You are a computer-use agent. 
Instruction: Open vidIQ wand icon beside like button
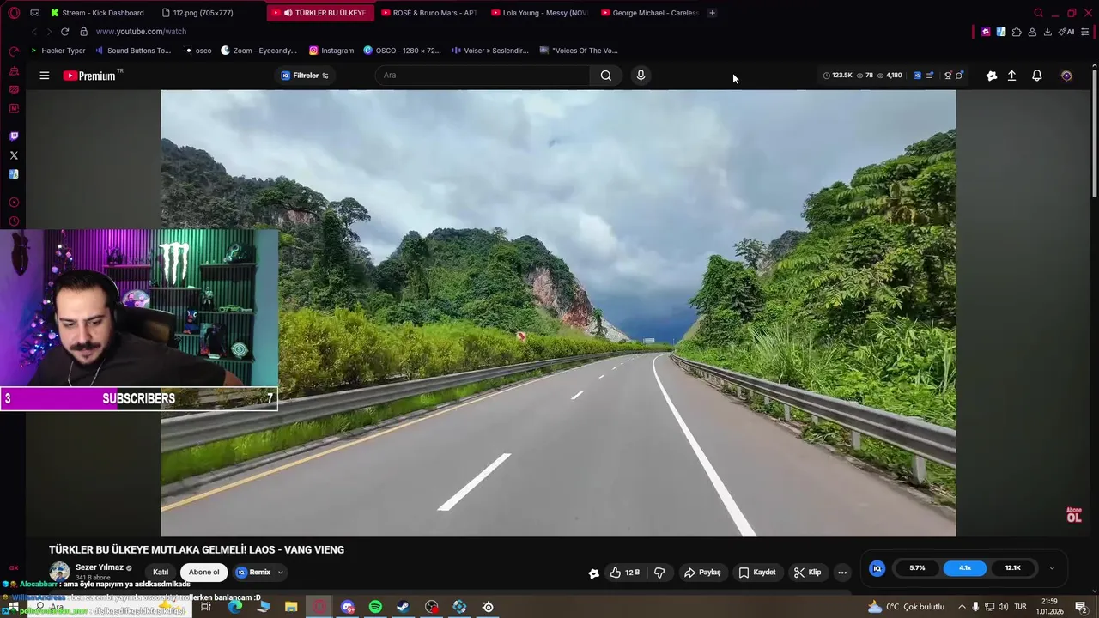click(593, 573)
